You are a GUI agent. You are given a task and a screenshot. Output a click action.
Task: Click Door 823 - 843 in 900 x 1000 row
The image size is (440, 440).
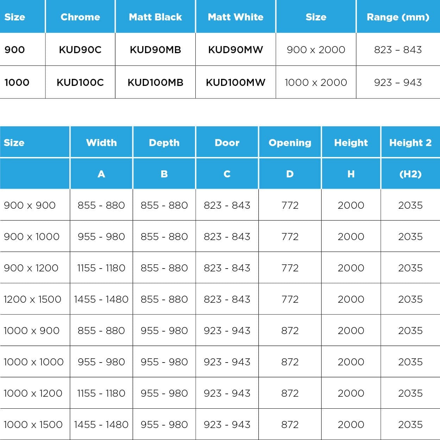(227, 237)
